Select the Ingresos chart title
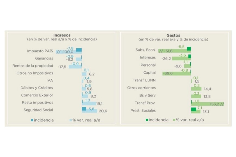Screen dimensions: 236x157 (62, 35)
